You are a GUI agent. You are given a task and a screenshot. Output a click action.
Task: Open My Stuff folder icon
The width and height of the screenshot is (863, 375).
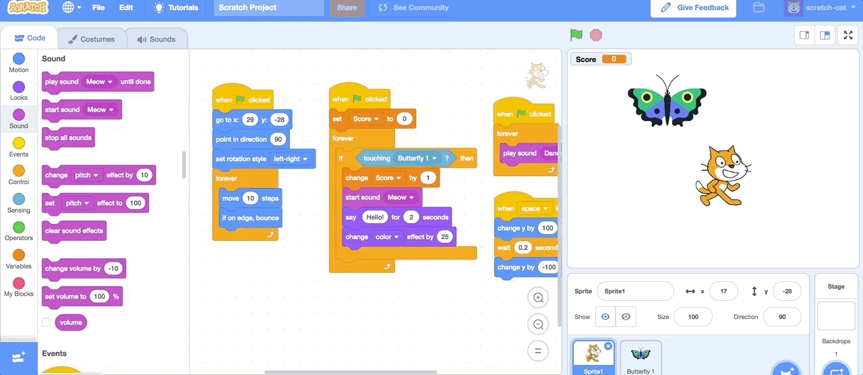(x=758, y=7)
